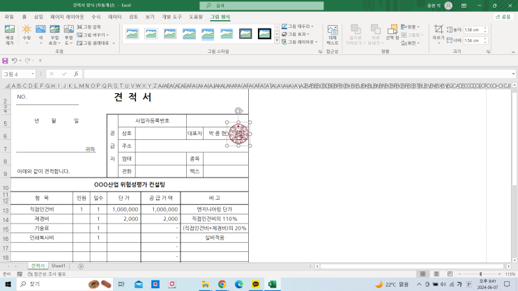Click the Alt Text (대체 텍스트) icon
The width and height of the screenshot is (518, 291).
tap(333, 34)
